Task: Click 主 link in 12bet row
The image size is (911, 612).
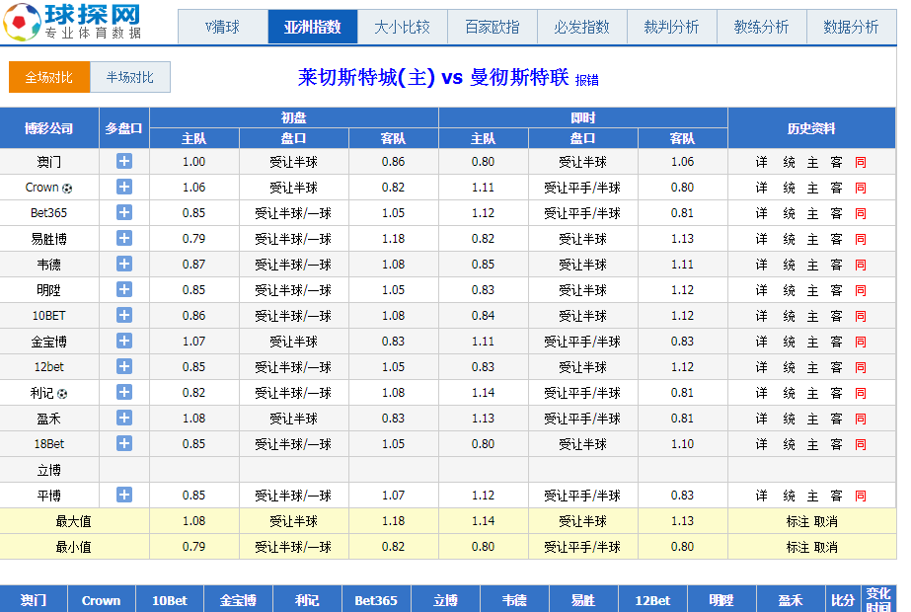Action: pos(813,367)
